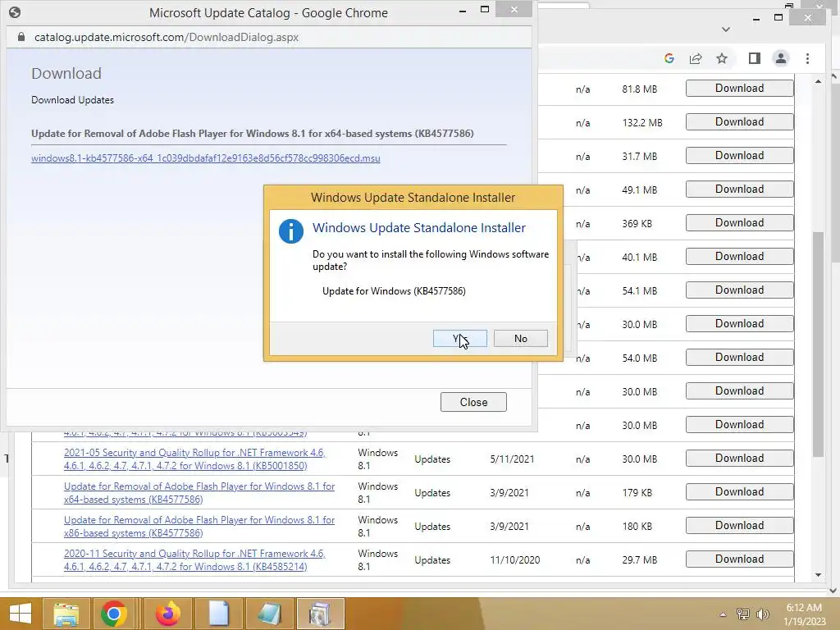This screenshot has width=840, height=630.
Task: Click the share page icon in Chrome
Action: click(x=696, y=58)
